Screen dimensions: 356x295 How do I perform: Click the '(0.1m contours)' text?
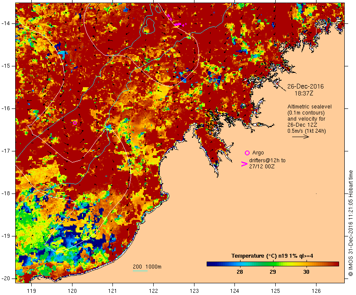click(306, 113)
